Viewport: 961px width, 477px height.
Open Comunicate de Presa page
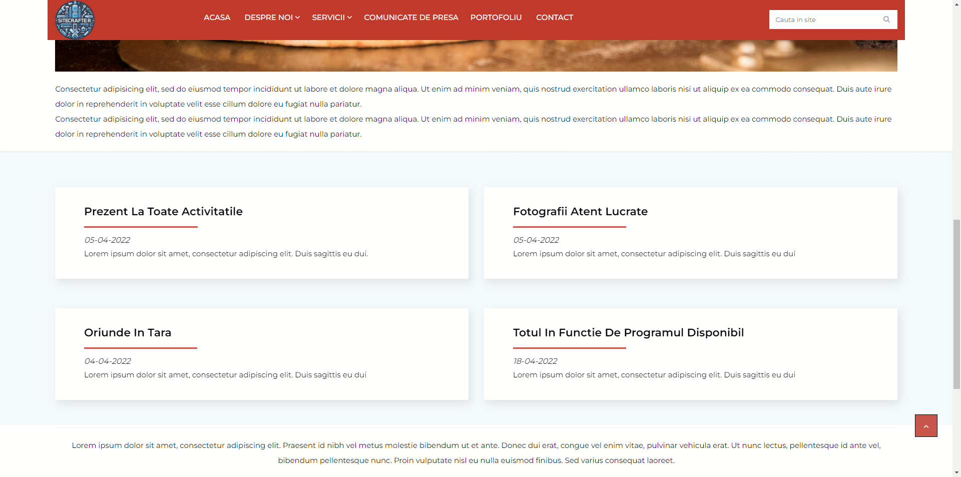(x=410, y=18)
